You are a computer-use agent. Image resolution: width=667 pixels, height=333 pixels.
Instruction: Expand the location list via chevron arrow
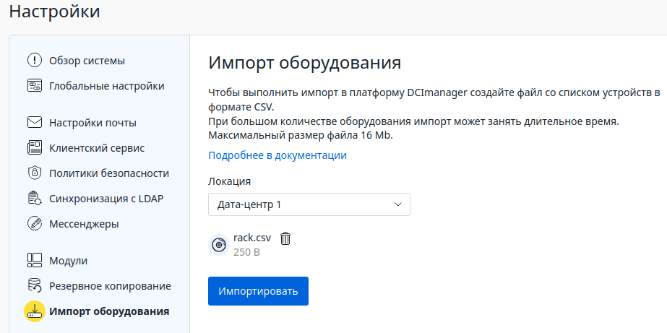click(x=397, y=204)
